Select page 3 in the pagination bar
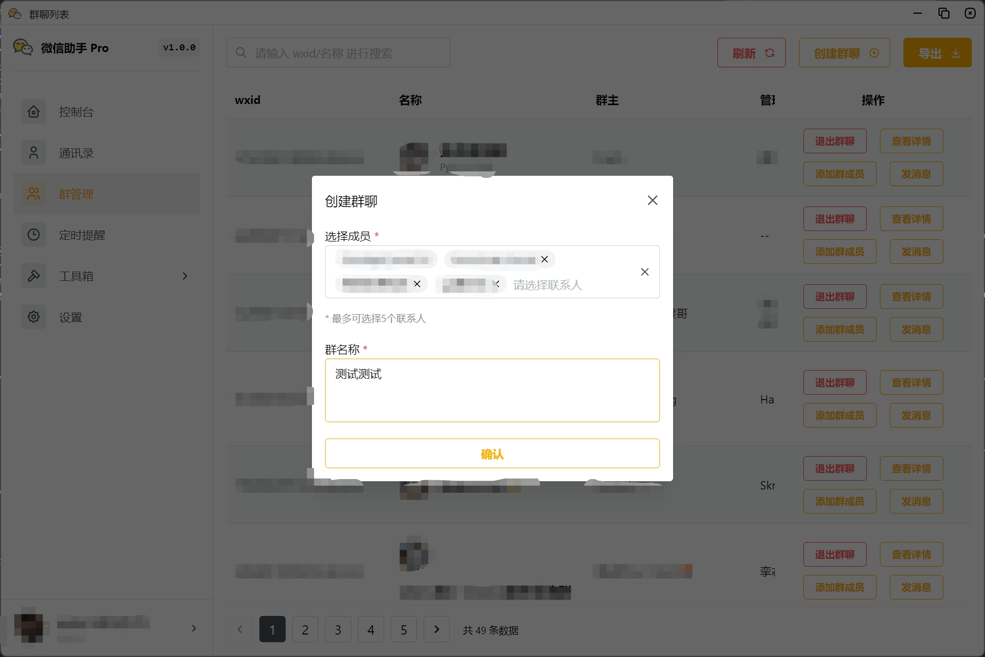 [x=338, y=629]
